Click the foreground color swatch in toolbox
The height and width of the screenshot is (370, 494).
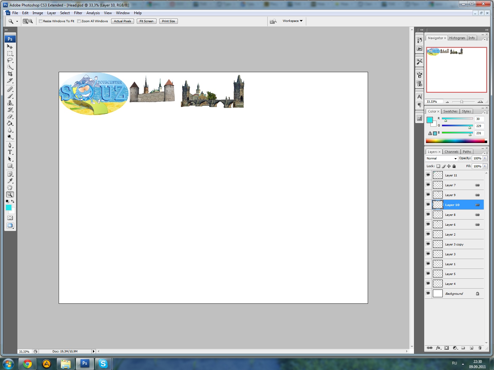(x=8, y=207)
